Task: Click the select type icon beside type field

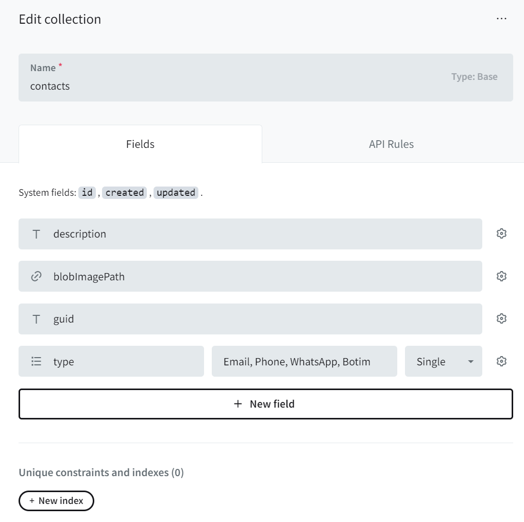Action: pyautogui.click(x=35, y=361)
